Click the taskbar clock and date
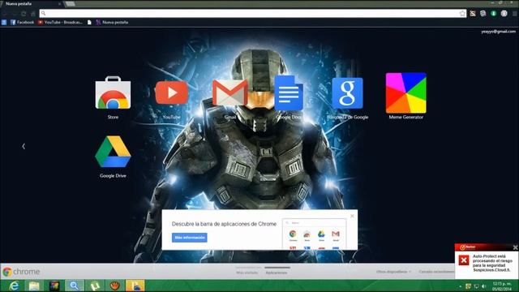519x292 pixels. [502, 286]
